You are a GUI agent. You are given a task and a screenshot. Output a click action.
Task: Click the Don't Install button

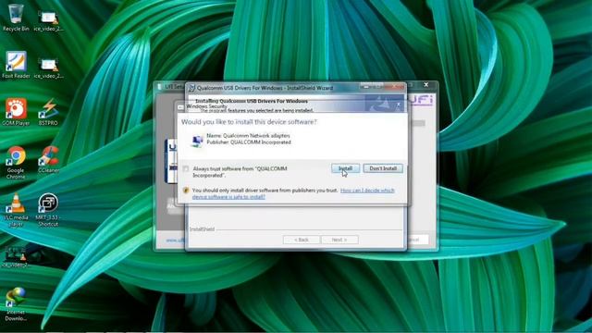(x=383, y=168)
